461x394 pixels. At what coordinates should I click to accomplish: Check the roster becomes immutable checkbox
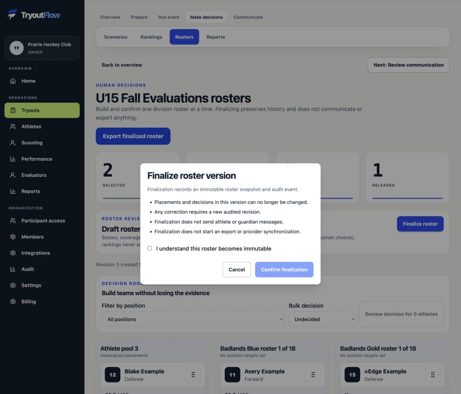pyautogui.click(x=150, y=249)
